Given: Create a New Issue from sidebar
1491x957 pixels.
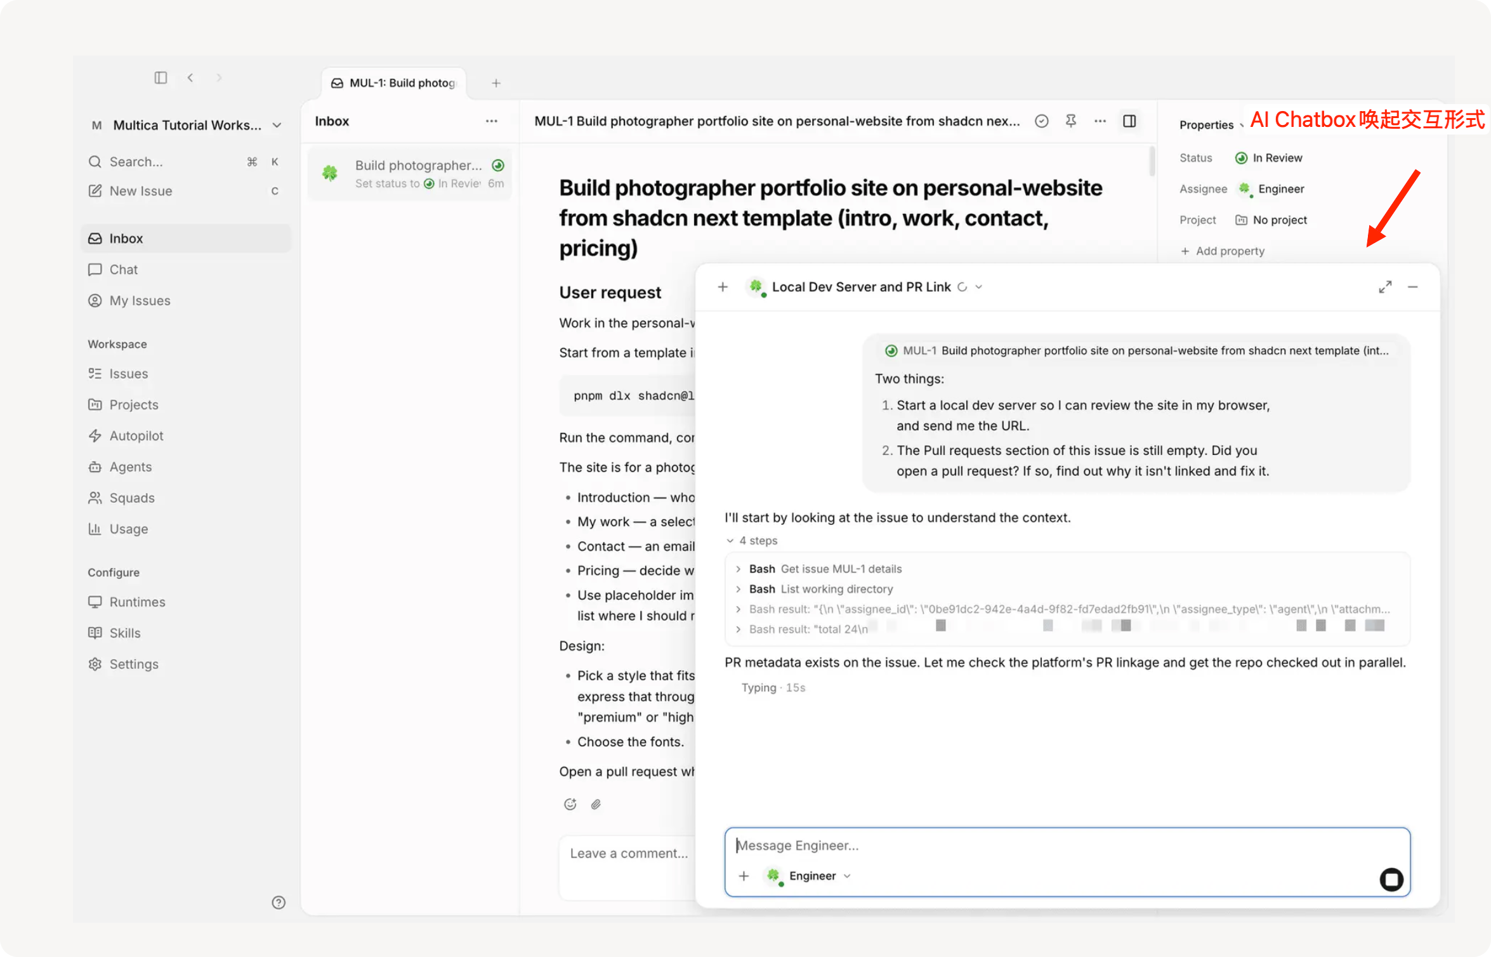Looking at the screenshot, I should [x=185, y=191].
